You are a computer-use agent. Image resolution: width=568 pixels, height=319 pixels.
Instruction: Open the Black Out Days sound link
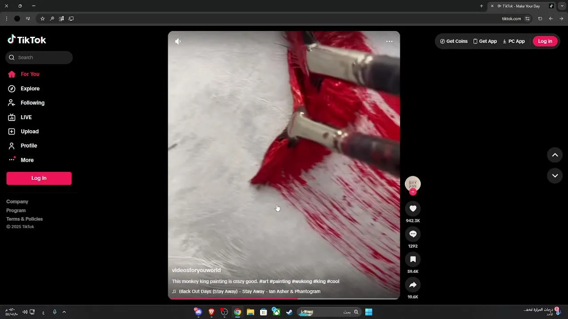pyautogui.click(x=246, y=292)
